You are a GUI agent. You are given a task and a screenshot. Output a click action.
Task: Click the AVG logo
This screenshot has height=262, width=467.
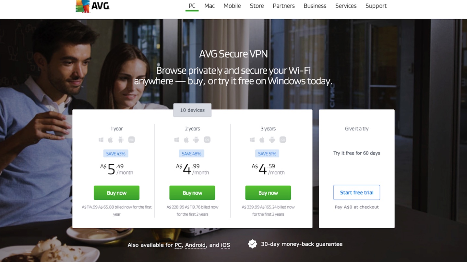[x=93, y=6]
